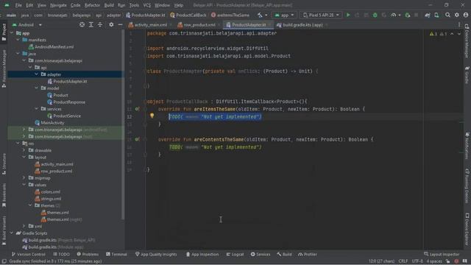The width and height of the screenshot is (471, 265).
Task: Open App Quality Insights tool window
Action: pos(156,254)
